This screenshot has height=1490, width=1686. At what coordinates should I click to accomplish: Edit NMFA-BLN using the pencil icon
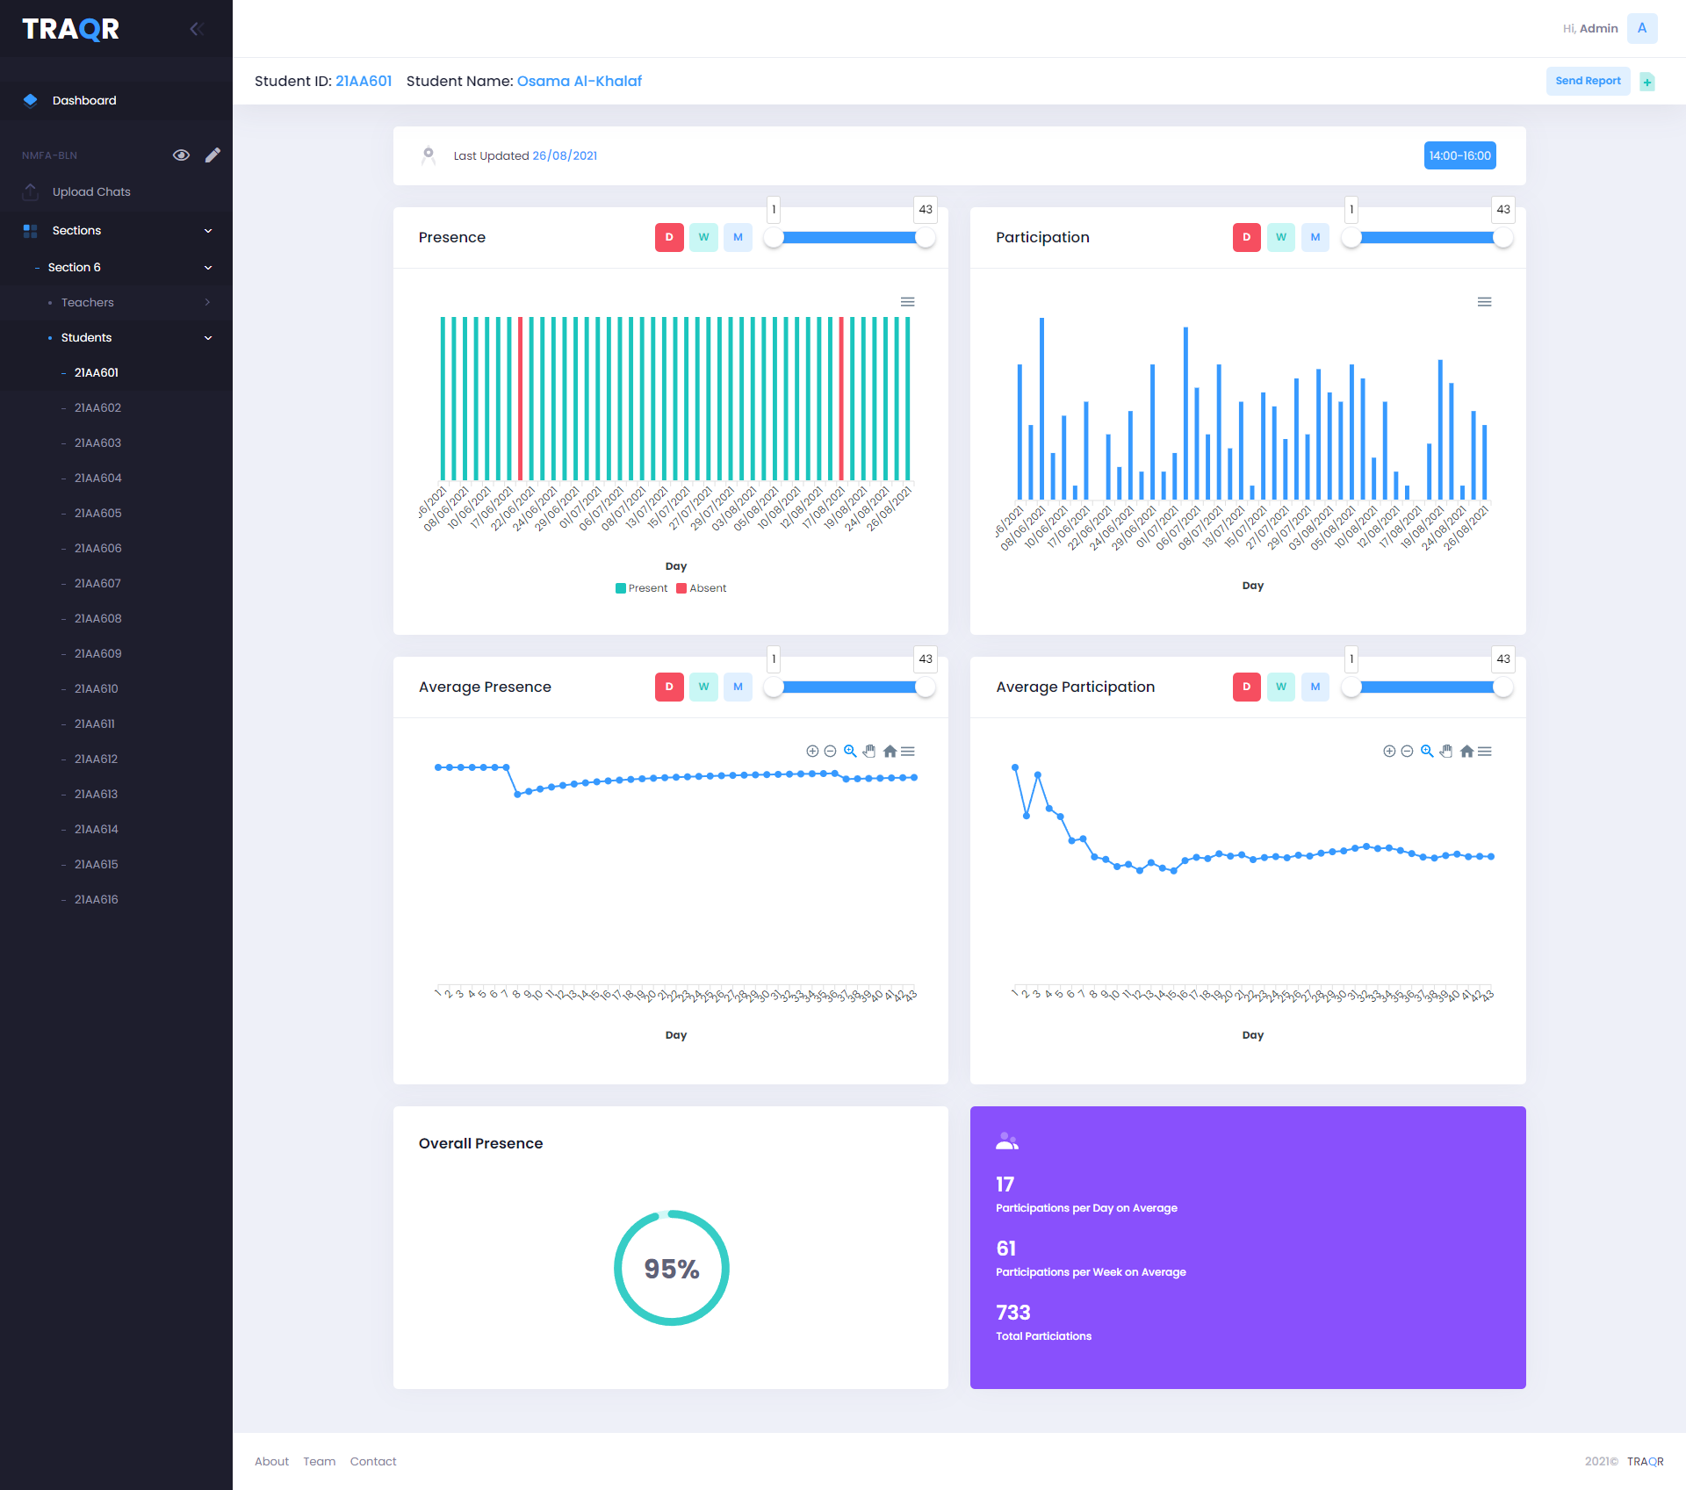(213, 155)
